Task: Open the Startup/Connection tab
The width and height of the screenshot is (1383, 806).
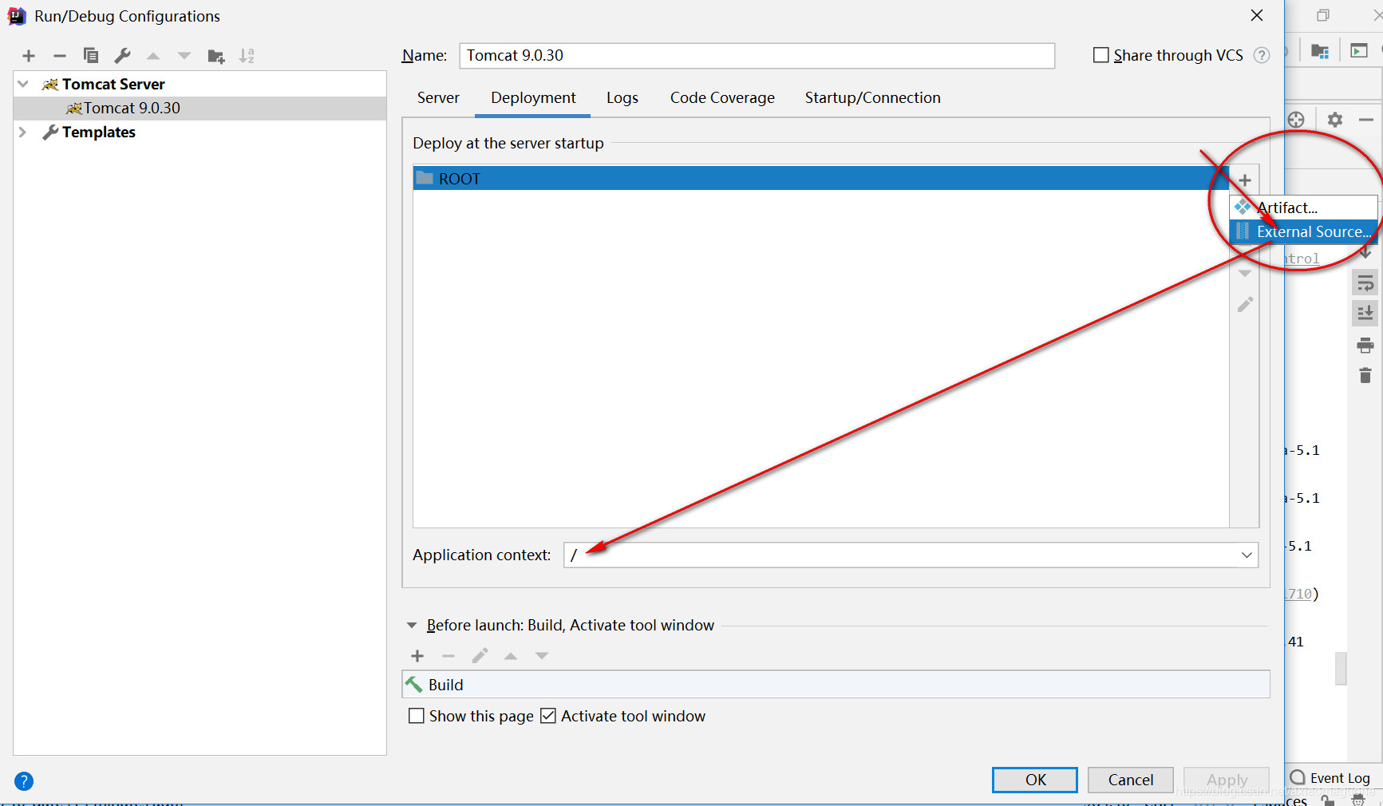Action: coord(872,98)
